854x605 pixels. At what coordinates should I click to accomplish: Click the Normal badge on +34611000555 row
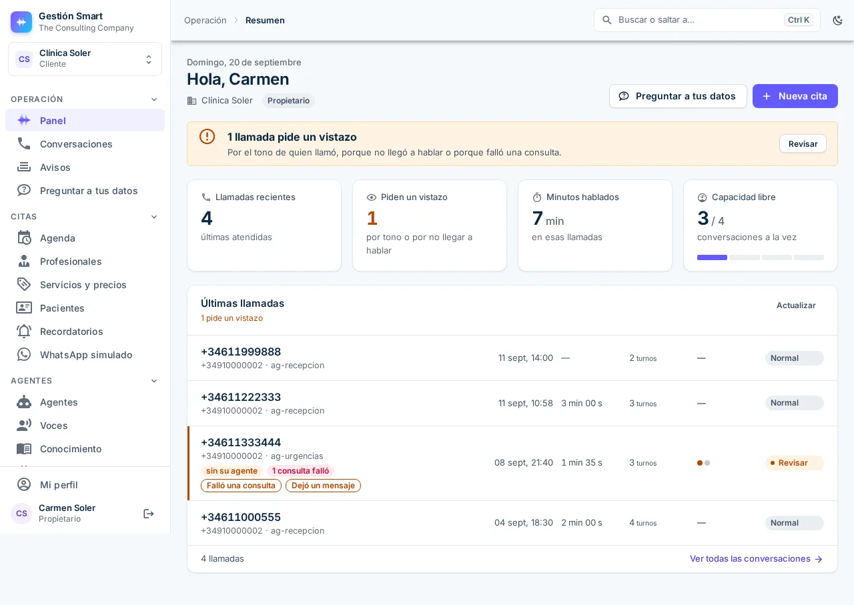(x=794, y=523)
